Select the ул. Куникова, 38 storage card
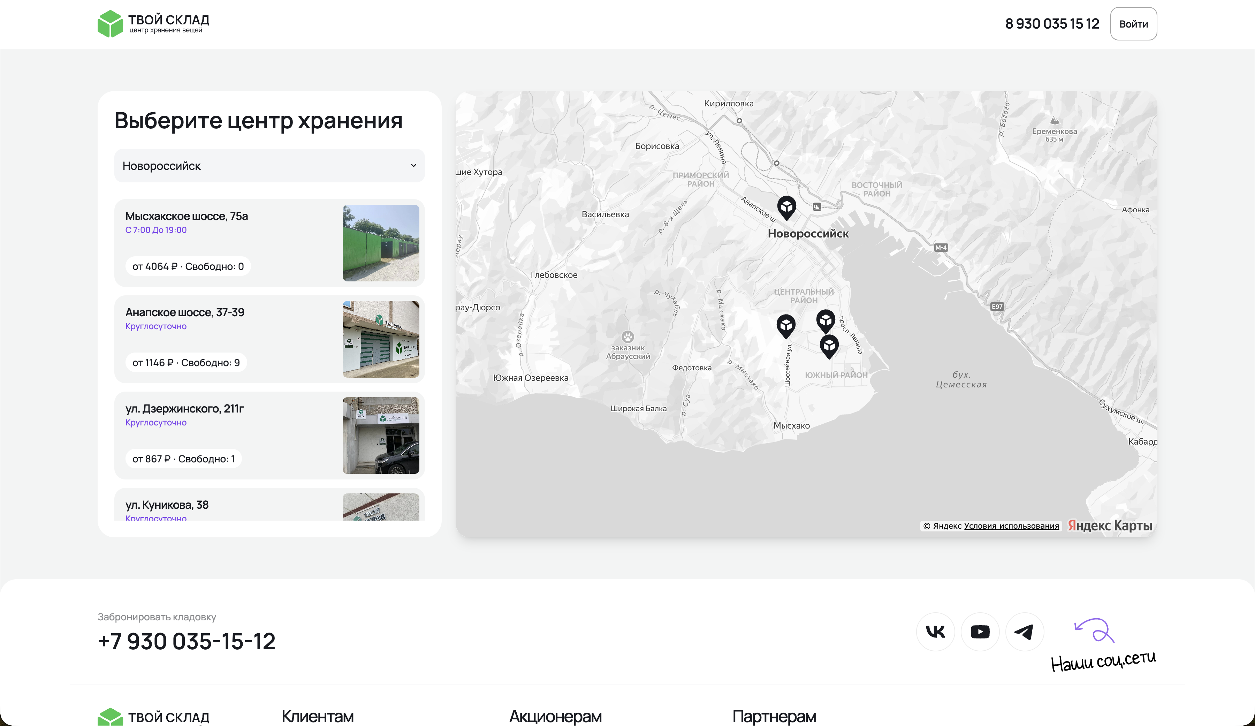Image resolution: width=1255 pixels, height=726 pixels. click(x=269, y=505)
